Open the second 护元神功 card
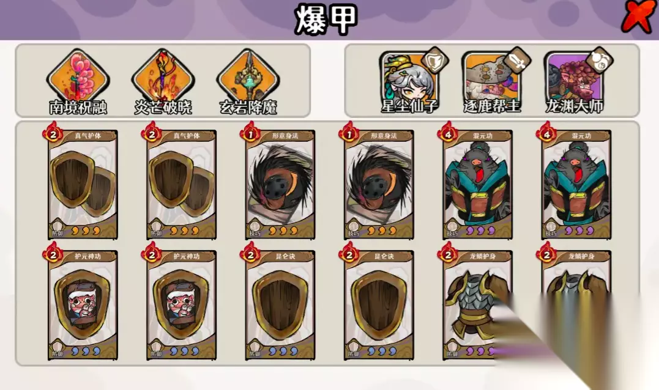Image resolution: width=659 pixels, height=390 pixels. [182, 305]
